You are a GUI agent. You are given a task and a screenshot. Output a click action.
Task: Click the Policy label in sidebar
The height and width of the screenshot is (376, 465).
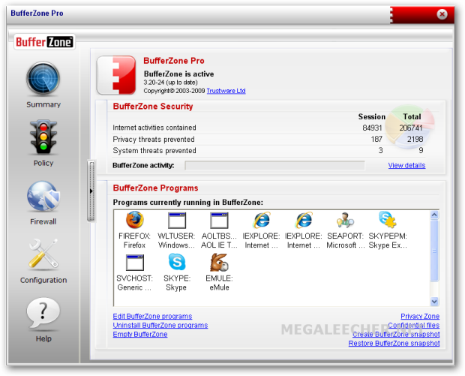(x=43, y=163)
